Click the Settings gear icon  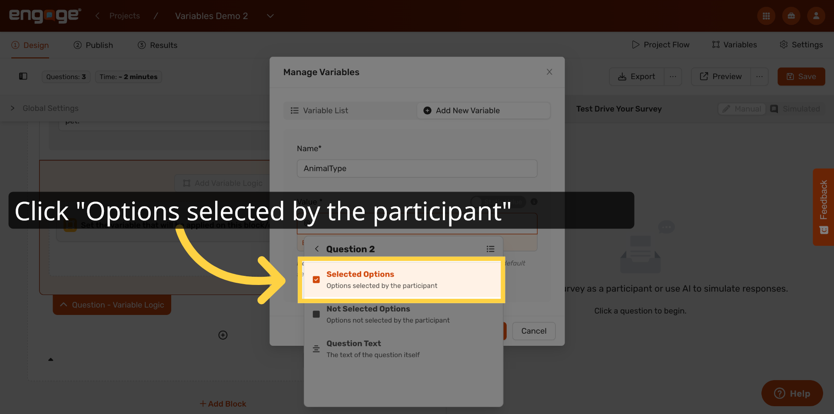click(784, 45)
